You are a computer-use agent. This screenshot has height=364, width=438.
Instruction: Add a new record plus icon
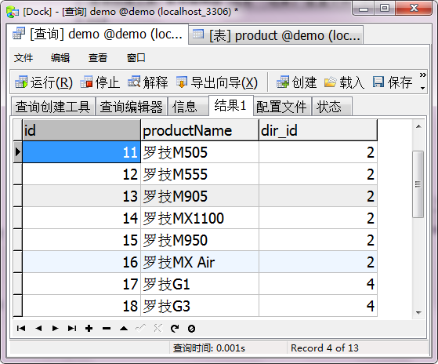89,328
